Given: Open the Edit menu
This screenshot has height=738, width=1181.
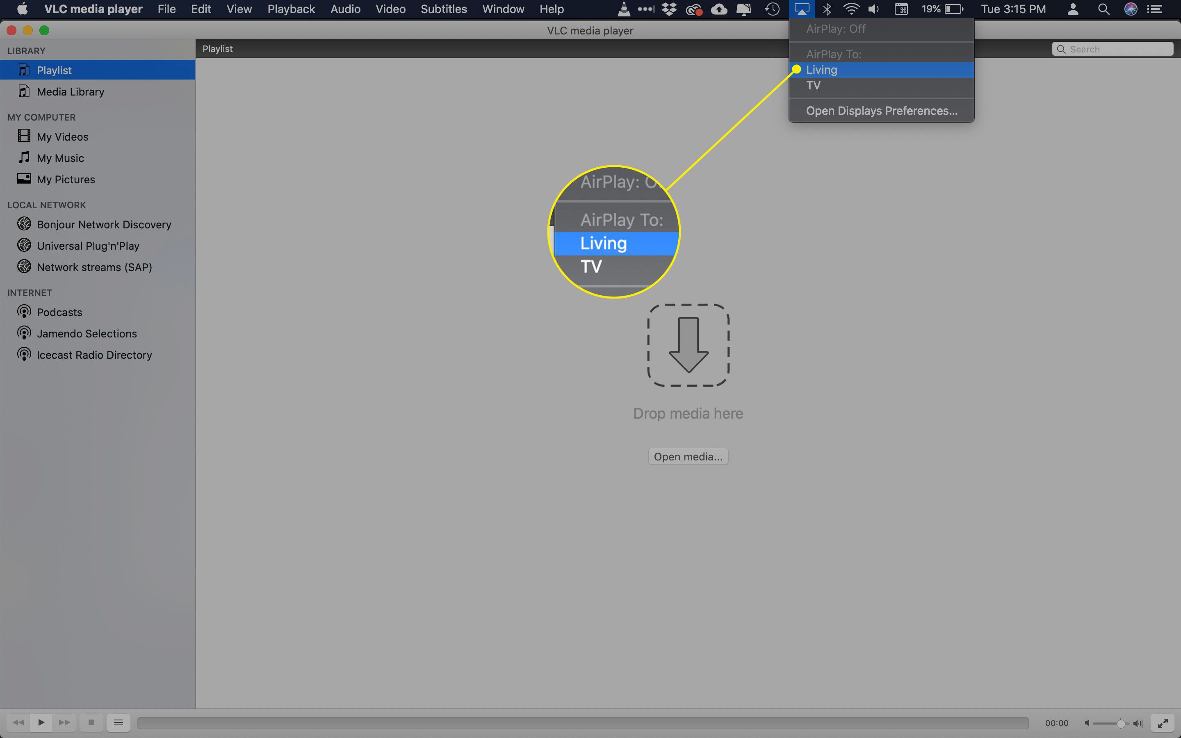Looking at the screenshot, I should pos(201,9).
